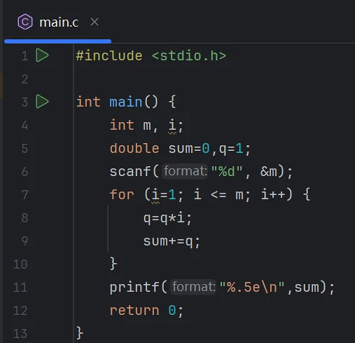
Task: Click line number 6 in the gutter
Action: (x=25, y=172)
